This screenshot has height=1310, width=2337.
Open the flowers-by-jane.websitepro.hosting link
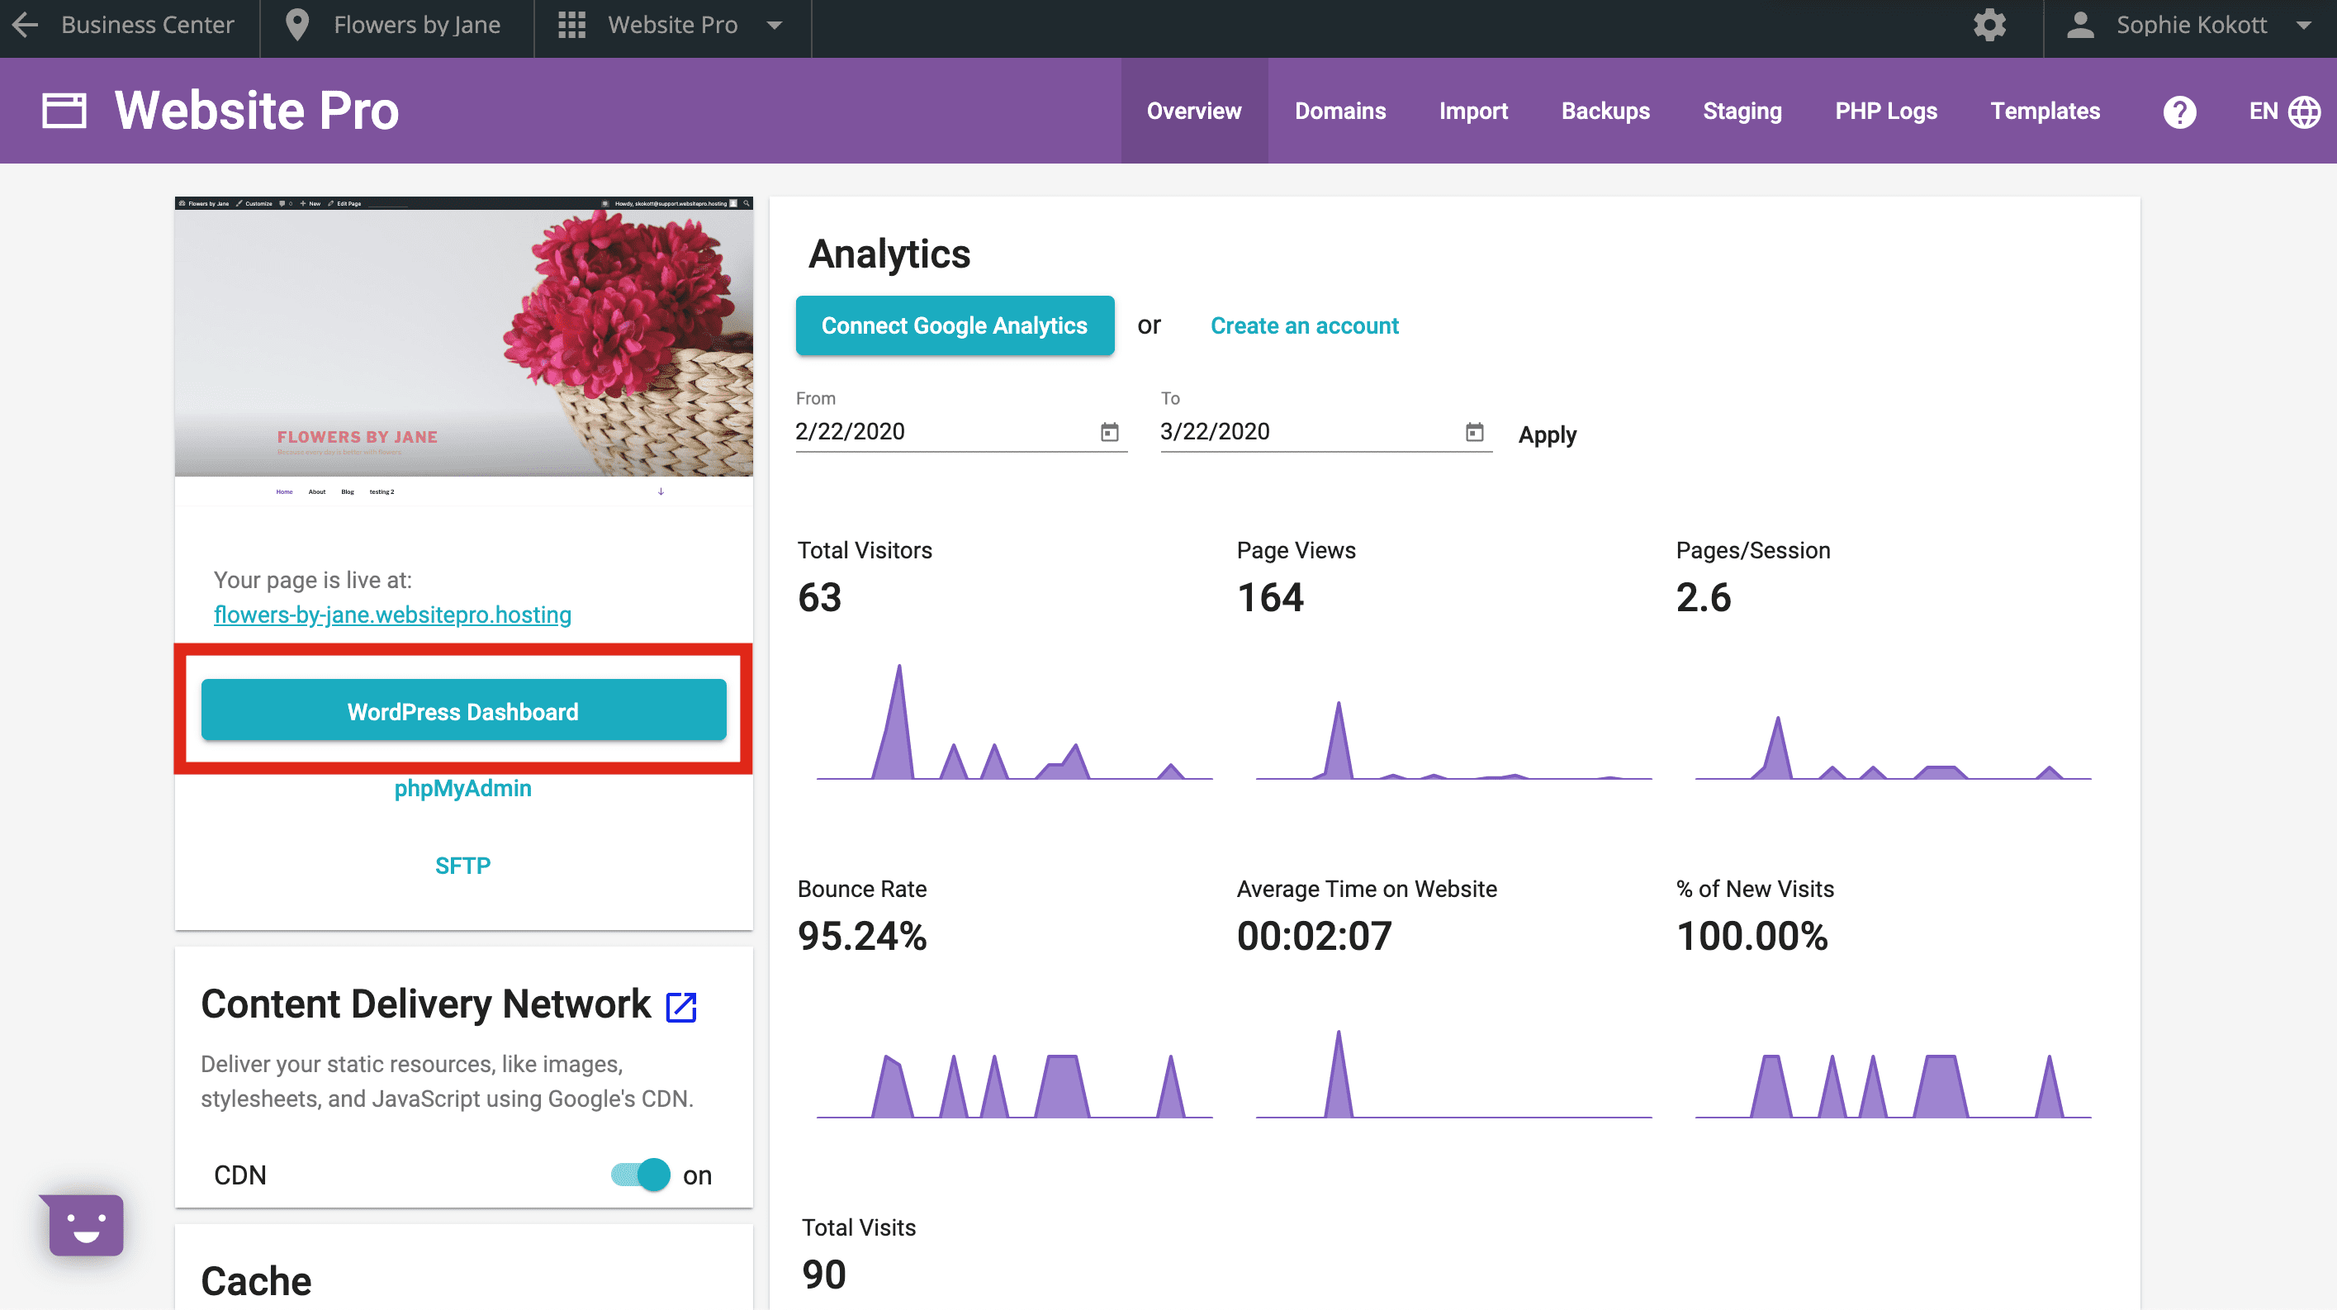[392, 615]
